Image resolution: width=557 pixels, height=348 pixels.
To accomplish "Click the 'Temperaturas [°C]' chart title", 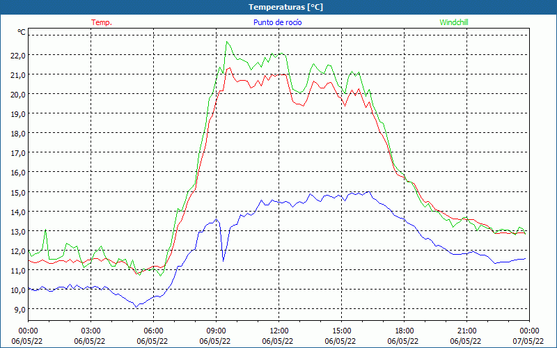I will [285, 7].
